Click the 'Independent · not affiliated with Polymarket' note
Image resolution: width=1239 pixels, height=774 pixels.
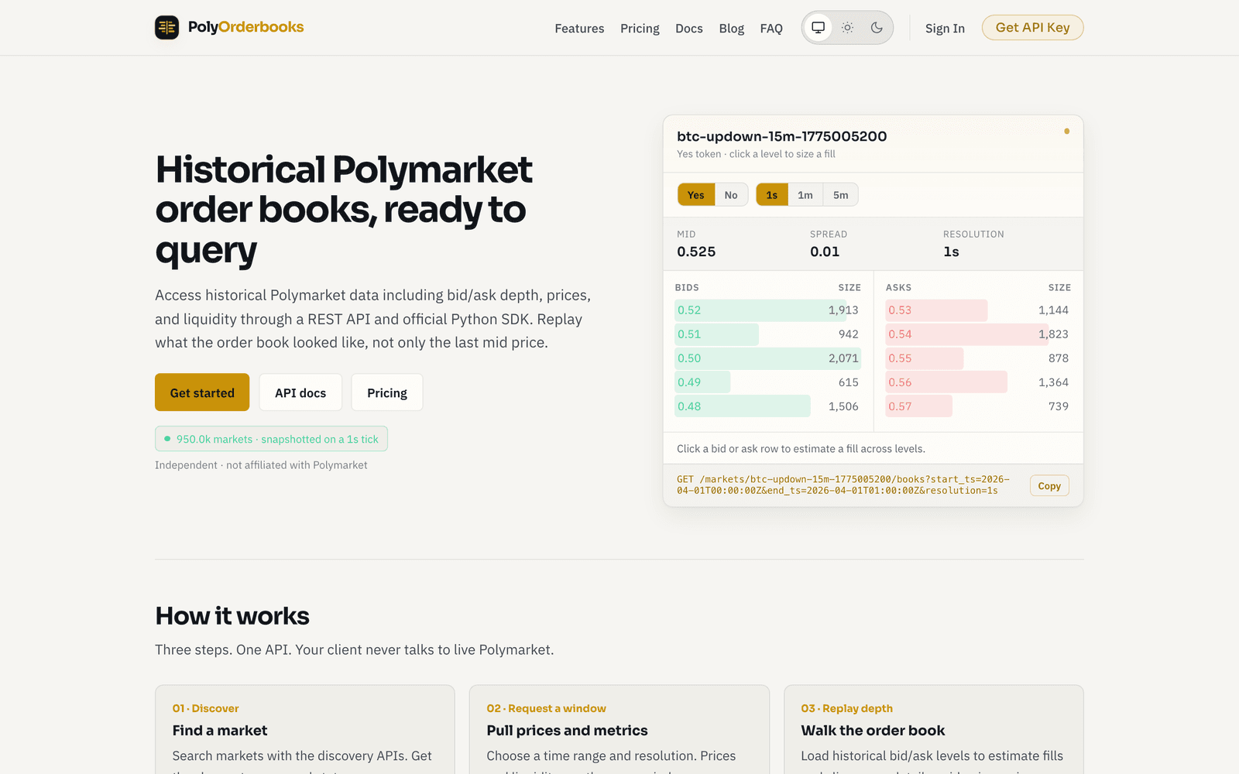(x=261, y=465)
